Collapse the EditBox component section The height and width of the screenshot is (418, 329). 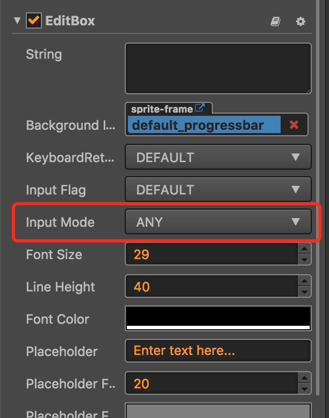17,21
